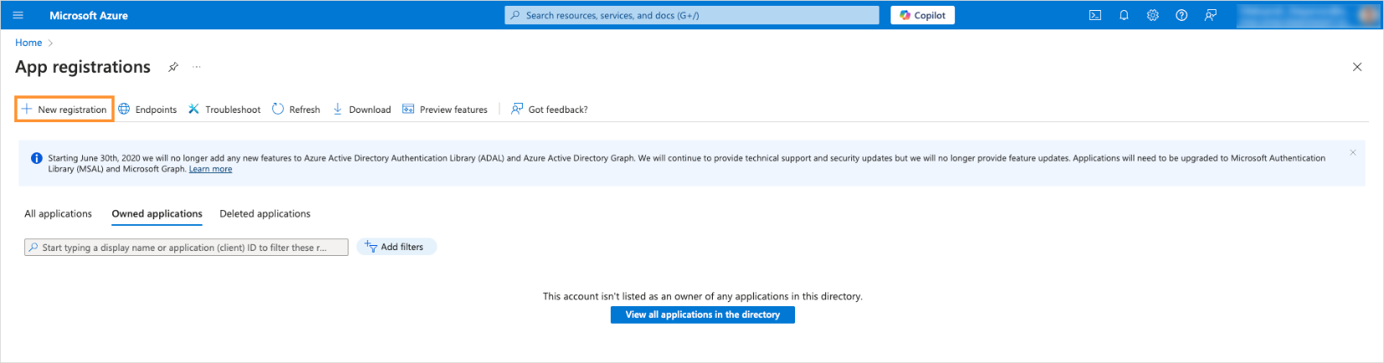Click New registration
This screenshot has width=1384, height=363.
65,110
